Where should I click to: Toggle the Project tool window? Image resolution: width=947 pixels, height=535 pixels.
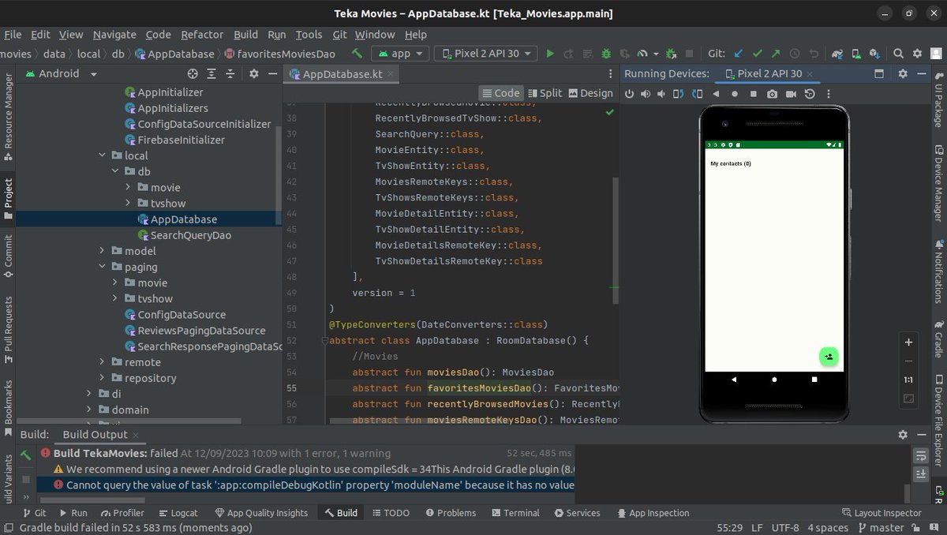(x=8, y=198)
